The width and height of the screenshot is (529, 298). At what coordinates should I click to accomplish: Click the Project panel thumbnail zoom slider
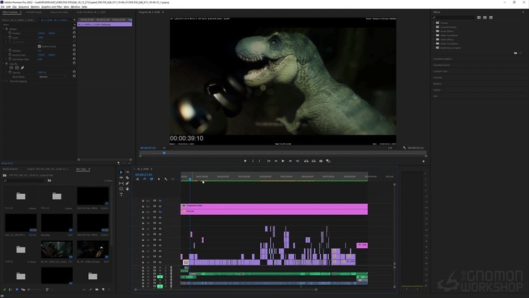click(29, 289)
